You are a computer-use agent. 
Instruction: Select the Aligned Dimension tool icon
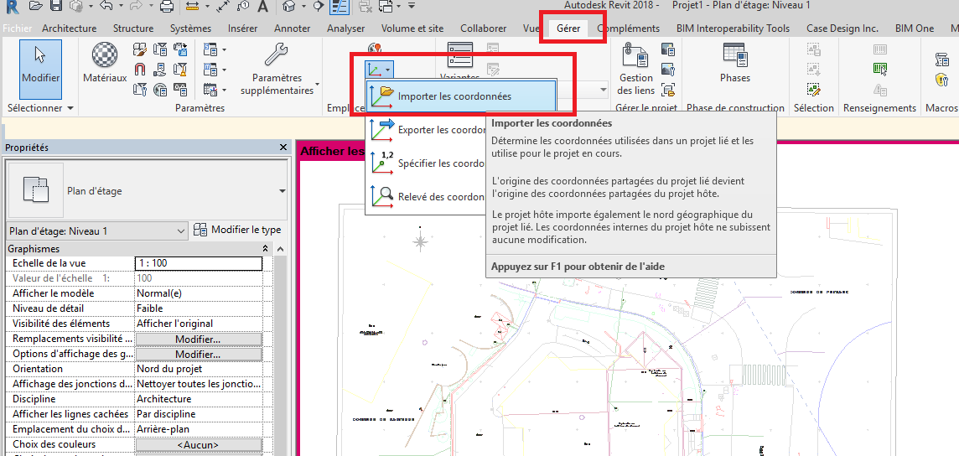point(223,7)
